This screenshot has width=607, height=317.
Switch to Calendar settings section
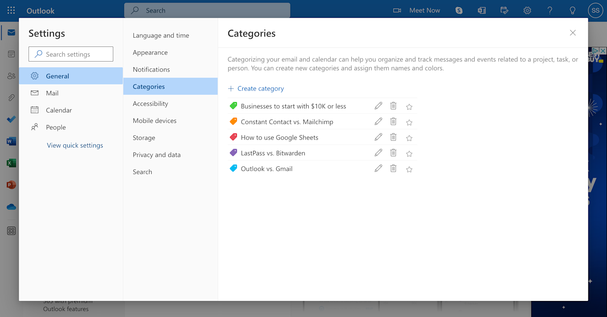pyautogui.click(x=71, y=110)
